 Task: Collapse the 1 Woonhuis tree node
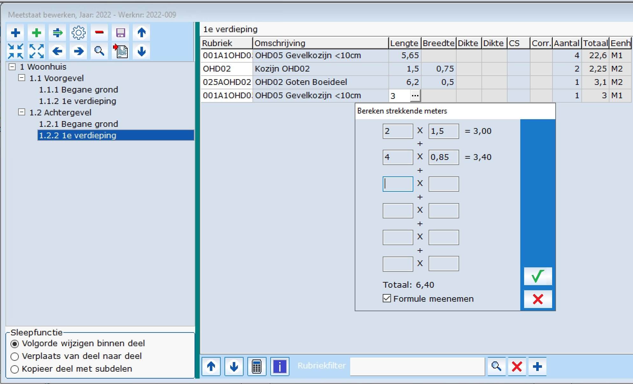(x=12, y=67)
